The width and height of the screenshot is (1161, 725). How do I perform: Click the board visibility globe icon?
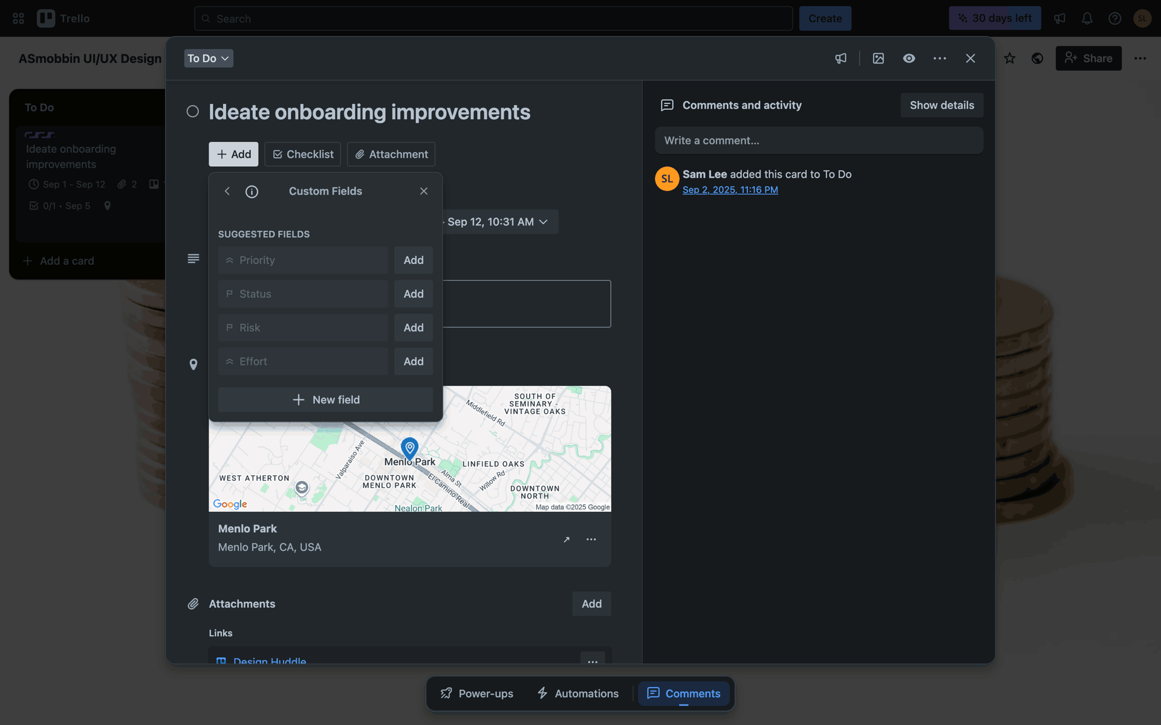click(x=1038, y=58)
